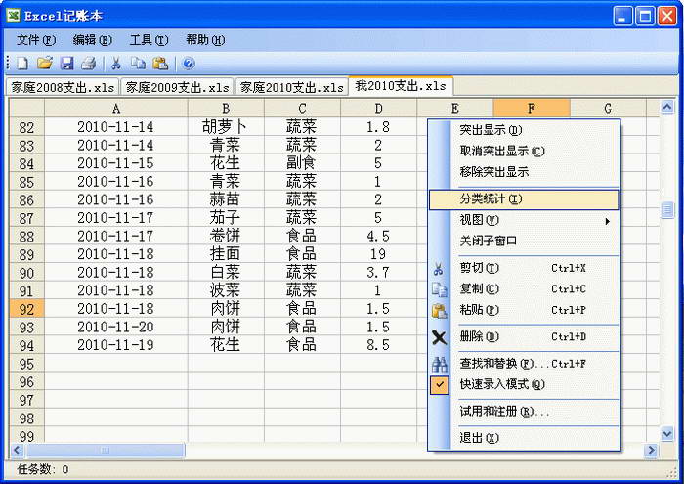
Task: Select column D header
Action: click(378, 109)
